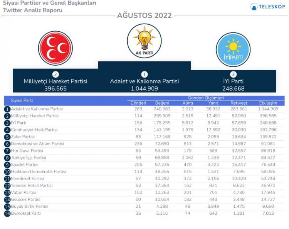Click podium score 396.565

pyautogui.click(x=55, y=89)
